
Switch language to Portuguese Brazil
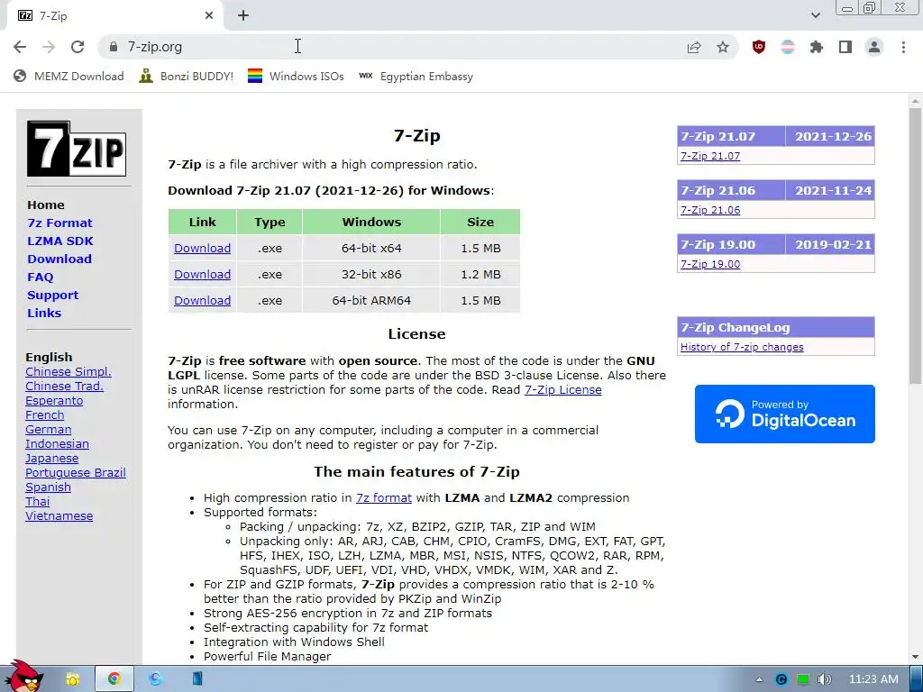pyautogui.click(x=76, y=472)
